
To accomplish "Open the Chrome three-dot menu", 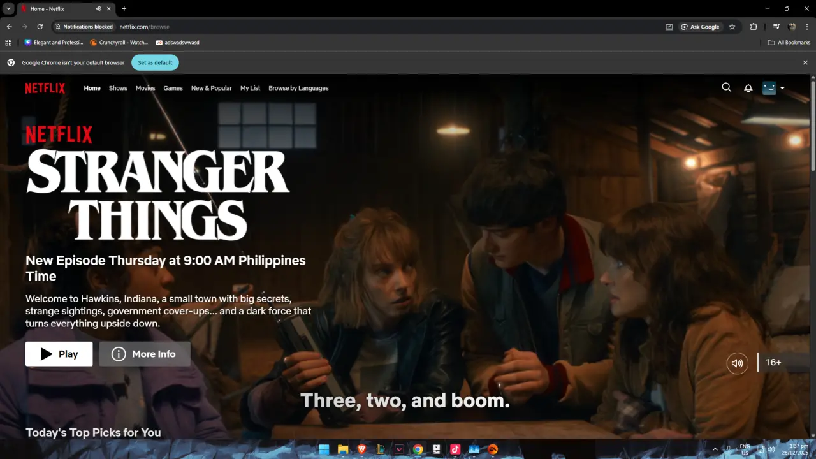I will tap(806, 27).
